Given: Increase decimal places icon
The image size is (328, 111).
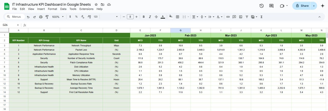Looking at the screenshot, I should point(89,17).
